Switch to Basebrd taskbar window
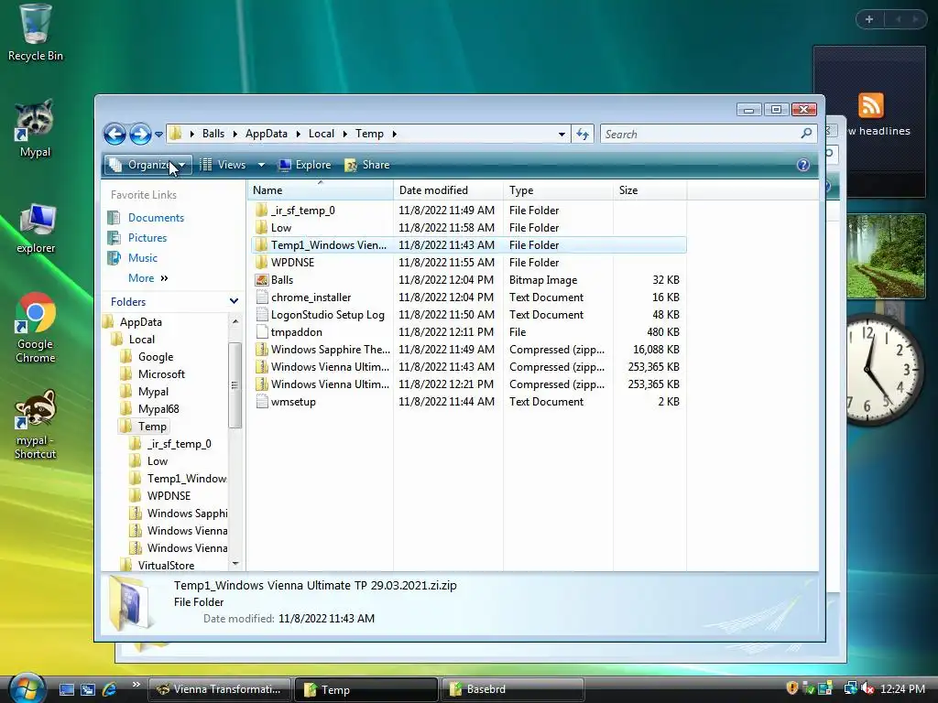Viewport: 938px width, 703px height. click(512, 689)
